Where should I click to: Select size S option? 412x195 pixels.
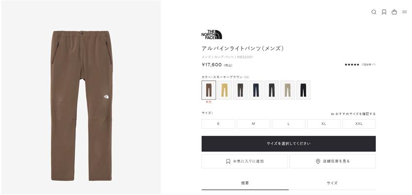pos(218,124)
